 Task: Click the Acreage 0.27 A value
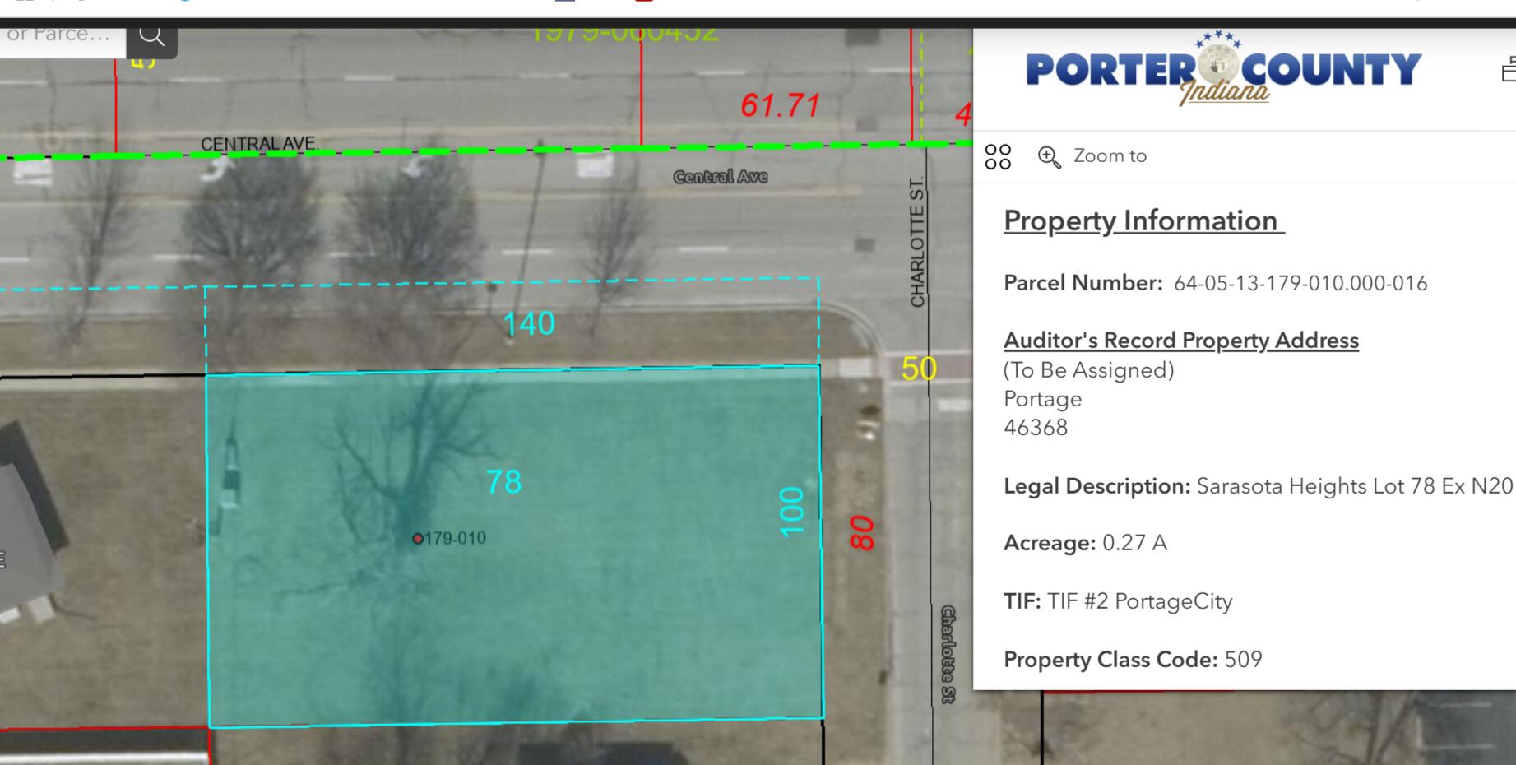coord(1134,544)
